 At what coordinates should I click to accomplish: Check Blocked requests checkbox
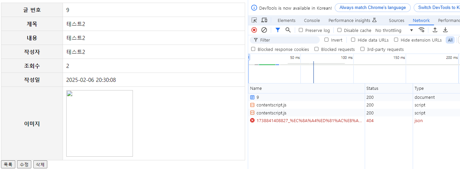point(316,49)
